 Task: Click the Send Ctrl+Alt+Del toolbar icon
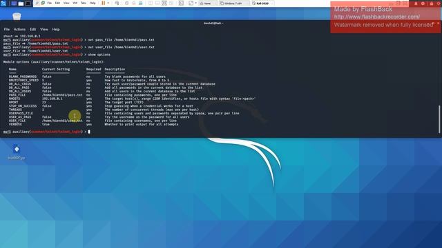117,3
